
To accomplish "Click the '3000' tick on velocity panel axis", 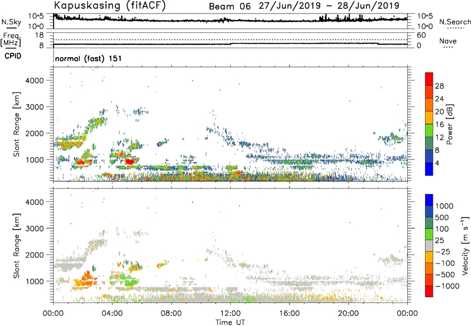I will tap(34, 228).
